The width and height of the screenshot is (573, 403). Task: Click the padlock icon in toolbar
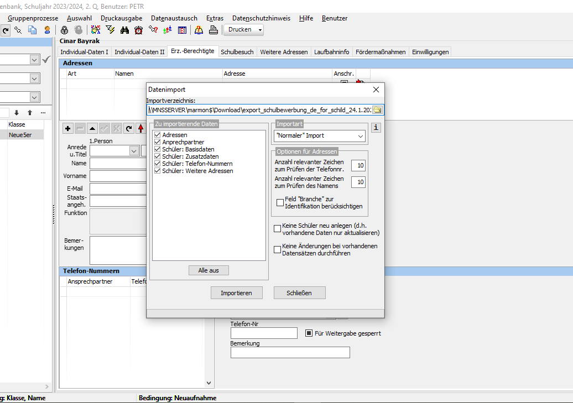pos(64,30)
